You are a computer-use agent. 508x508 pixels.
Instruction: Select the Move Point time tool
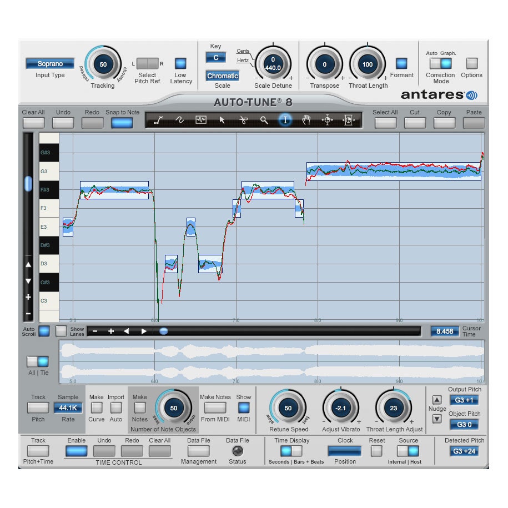[x=327, y=120]
